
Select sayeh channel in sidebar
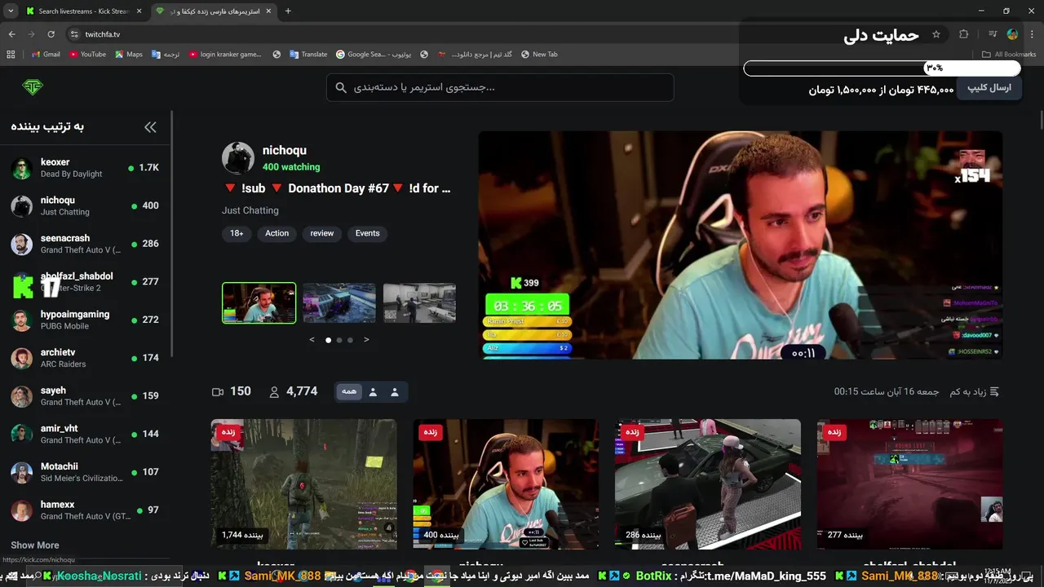pos(86,396)
